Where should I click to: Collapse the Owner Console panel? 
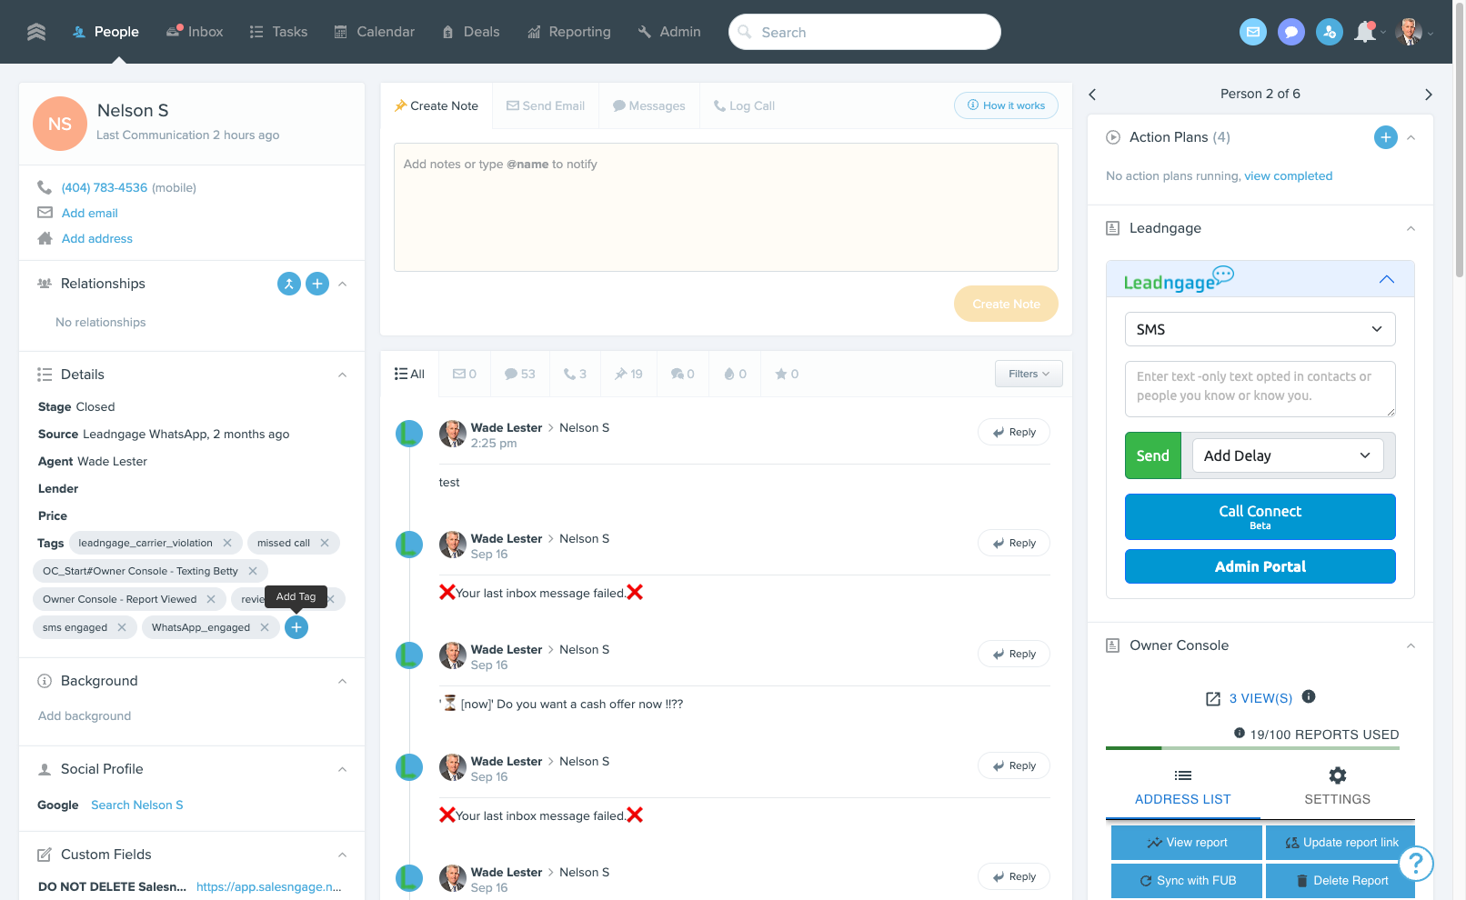pos(1411,645)
